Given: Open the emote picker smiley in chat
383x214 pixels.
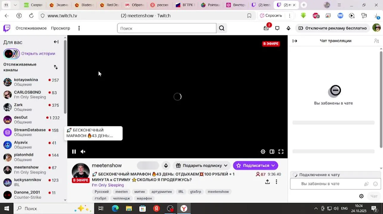Looking at the screenshot, I should click(x=376, y=184).
